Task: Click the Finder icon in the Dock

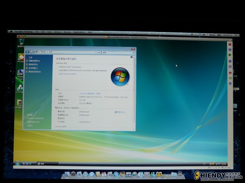Action: click(67, 174)
